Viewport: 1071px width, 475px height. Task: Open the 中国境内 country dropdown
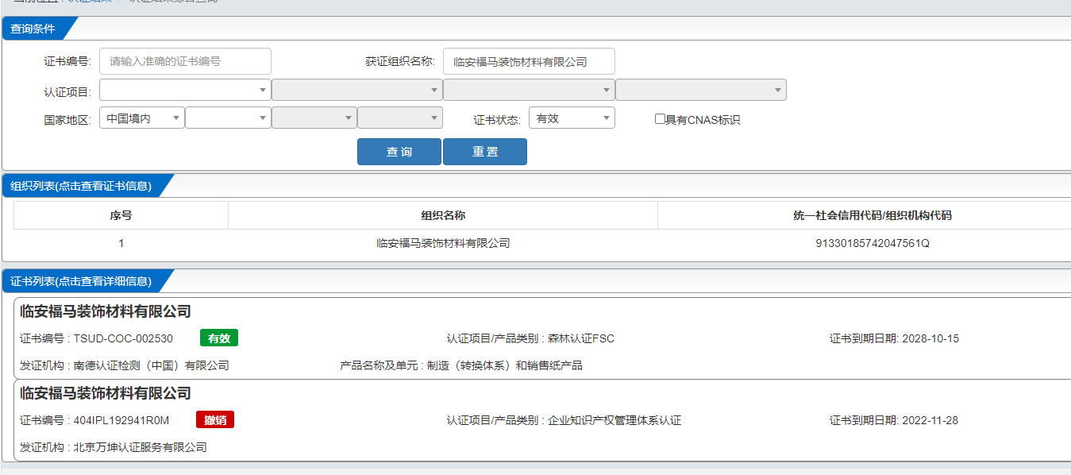tap(142, 118)
